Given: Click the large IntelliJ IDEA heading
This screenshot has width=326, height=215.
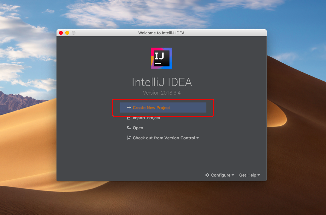Looking at the screenshot, I should click(x=162, y=82).
